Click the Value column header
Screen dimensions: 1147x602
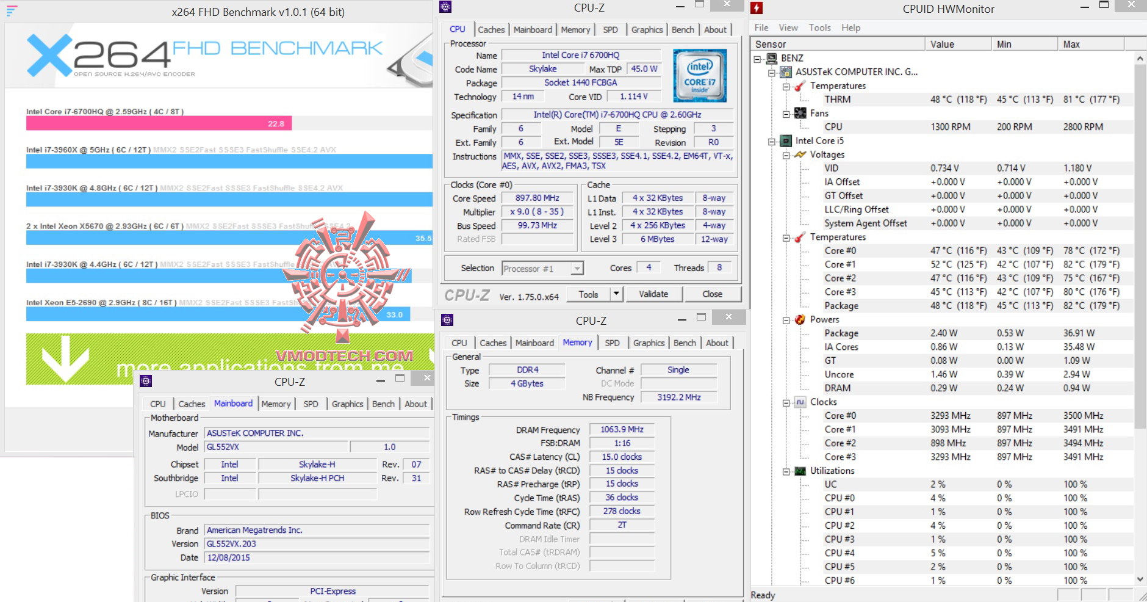point(958,44)
